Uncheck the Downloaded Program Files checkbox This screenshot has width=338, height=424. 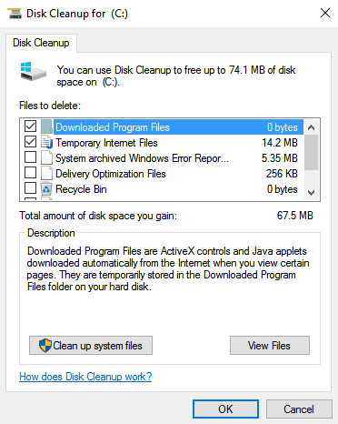(30, 126)
